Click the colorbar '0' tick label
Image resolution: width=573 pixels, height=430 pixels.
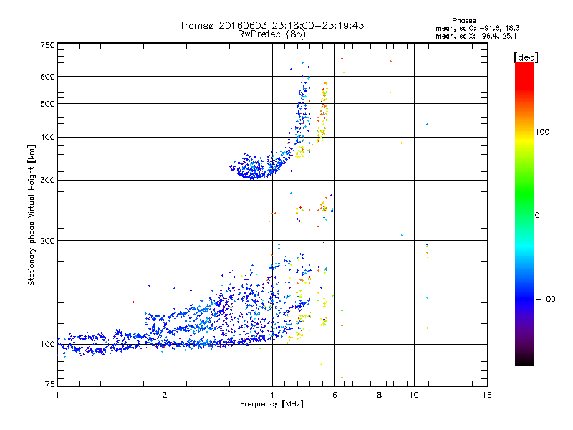point(537,215)
